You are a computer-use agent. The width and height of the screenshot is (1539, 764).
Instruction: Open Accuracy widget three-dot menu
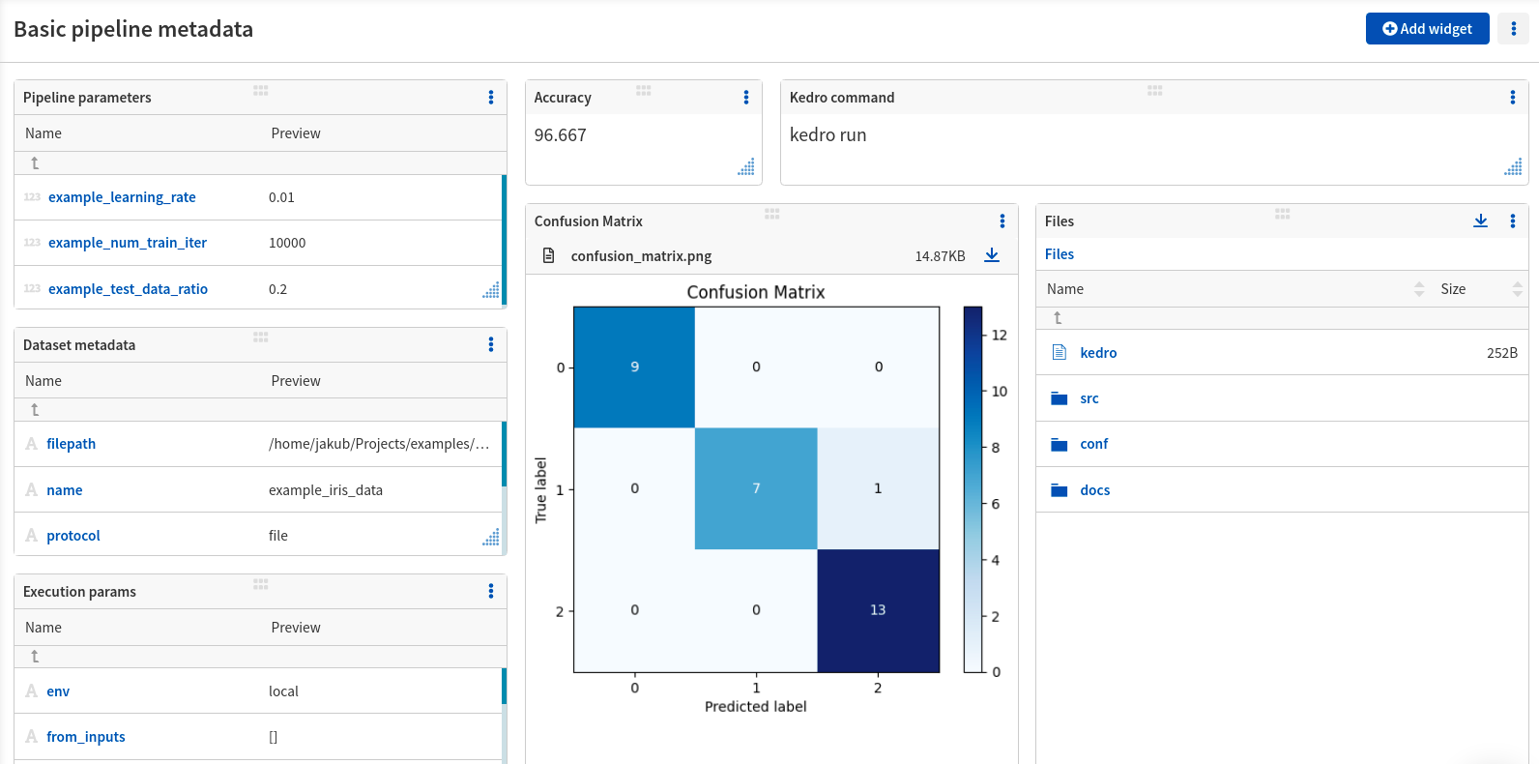pos(746,98)
